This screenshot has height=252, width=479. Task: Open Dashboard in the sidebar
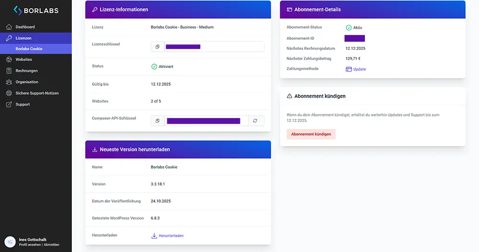36,27
